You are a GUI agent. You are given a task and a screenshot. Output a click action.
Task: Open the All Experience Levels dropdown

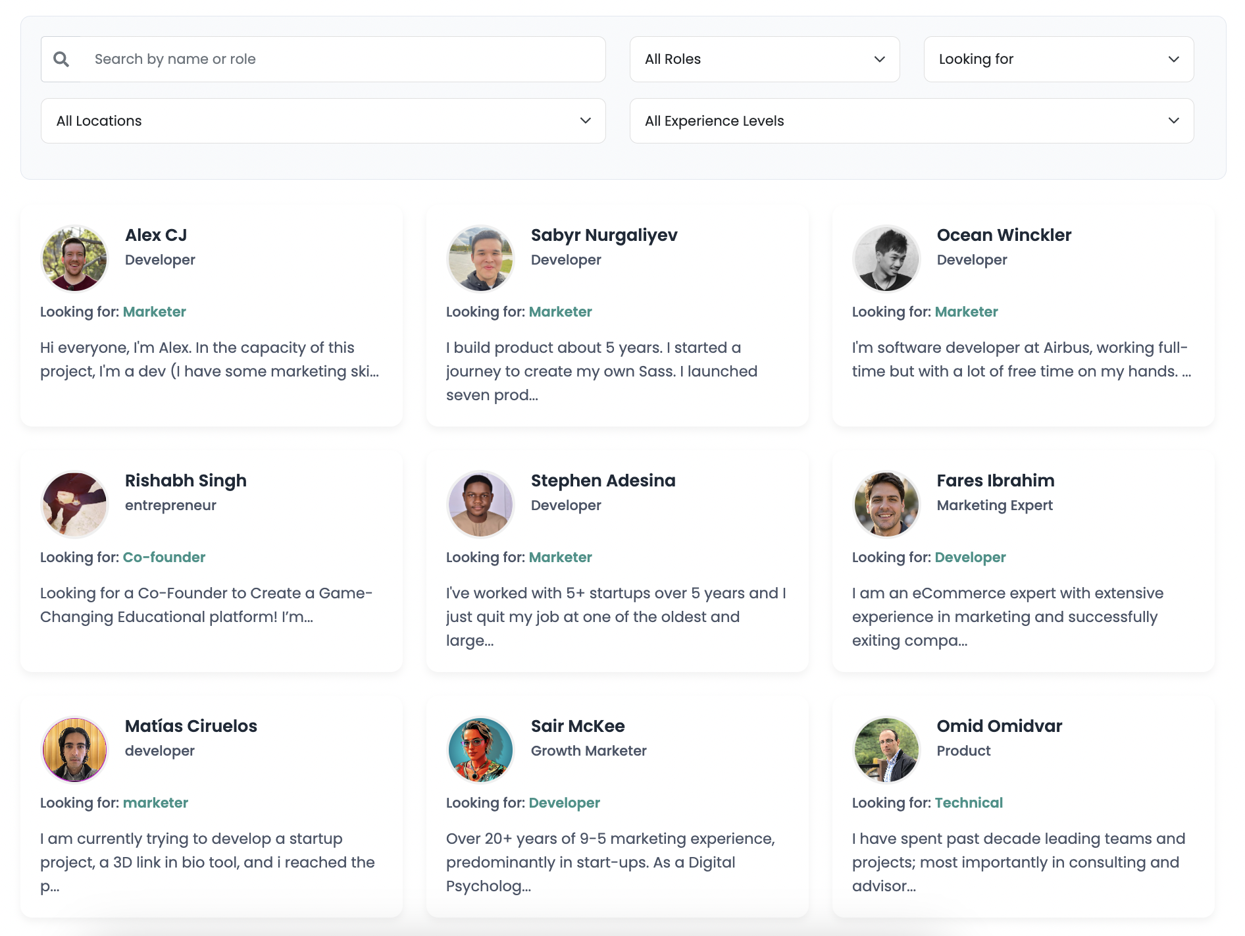[x=911, y=120]
